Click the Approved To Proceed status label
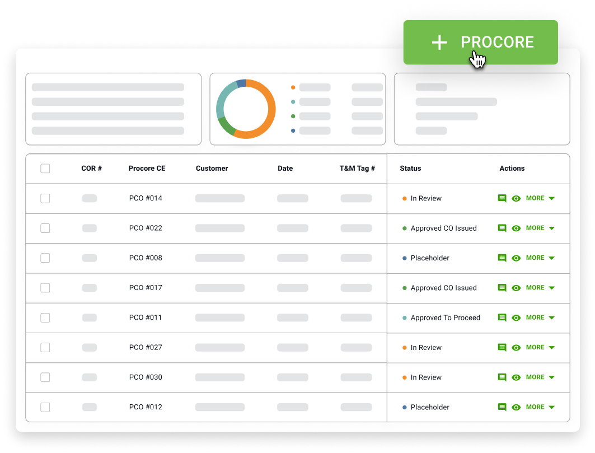The width and height of the screenshot is (595, 453). click(445, 317)
